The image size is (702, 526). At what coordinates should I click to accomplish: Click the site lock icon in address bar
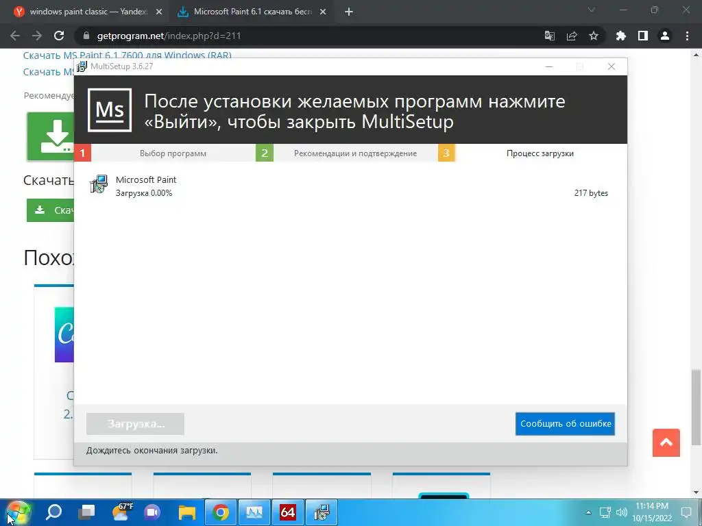coord(86,36)
